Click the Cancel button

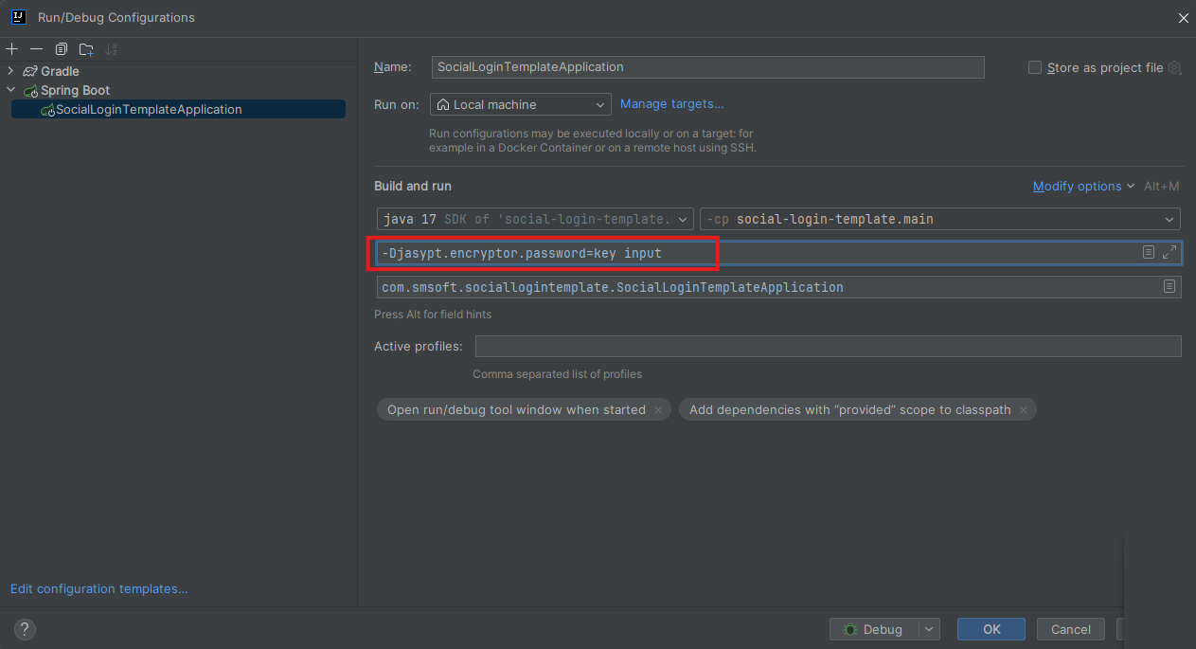1070,629
